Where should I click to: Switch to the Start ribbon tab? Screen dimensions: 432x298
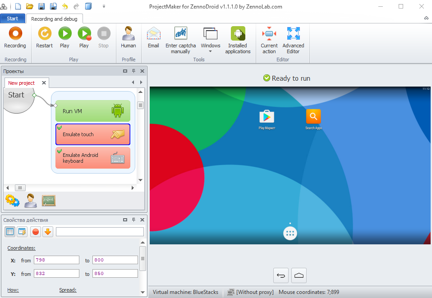(12, 18)
